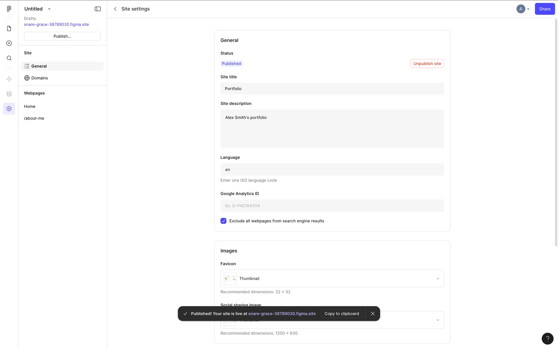558x349 pixels.
Task: Select Domains in the Site section
Action: pos(40,78)
